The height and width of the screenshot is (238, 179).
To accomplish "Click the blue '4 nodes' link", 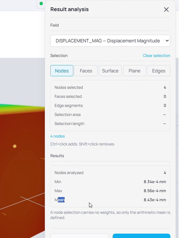I will tap(57, 136).
